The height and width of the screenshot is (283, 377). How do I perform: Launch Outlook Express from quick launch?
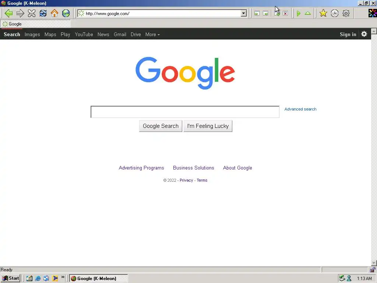(46, 279)
